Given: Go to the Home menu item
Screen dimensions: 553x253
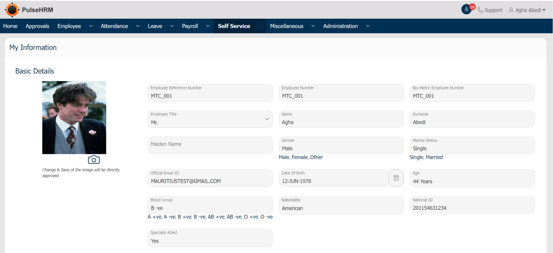Looking at the screenshot, I should point(10,26).
